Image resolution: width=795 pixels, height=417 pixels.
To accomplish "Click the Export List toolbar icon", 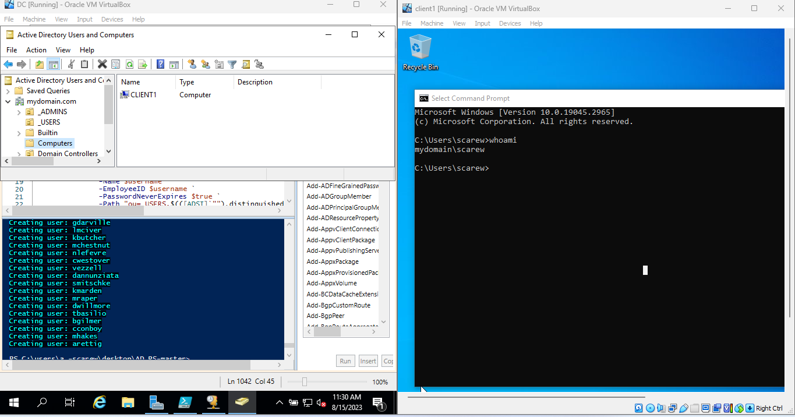I will [x=143, y=64].
